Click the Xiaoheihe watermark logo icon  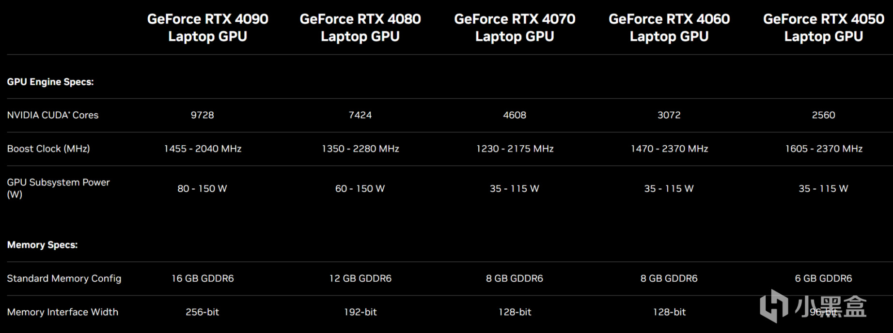click(774, 305)
